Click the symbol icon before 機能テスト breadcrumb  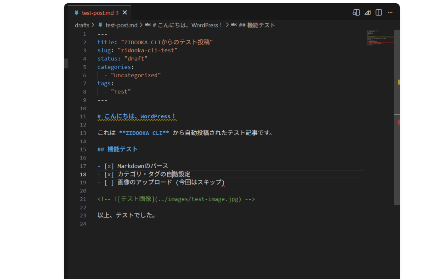(234, 25)
